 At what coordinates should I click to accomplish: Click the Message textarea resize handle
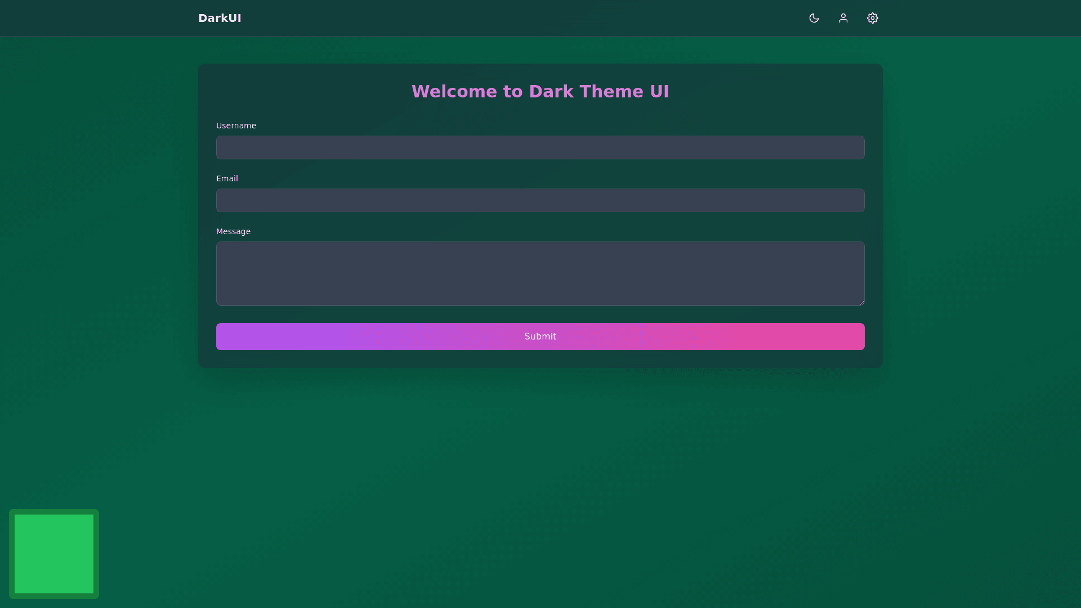[x=861, y=302]
